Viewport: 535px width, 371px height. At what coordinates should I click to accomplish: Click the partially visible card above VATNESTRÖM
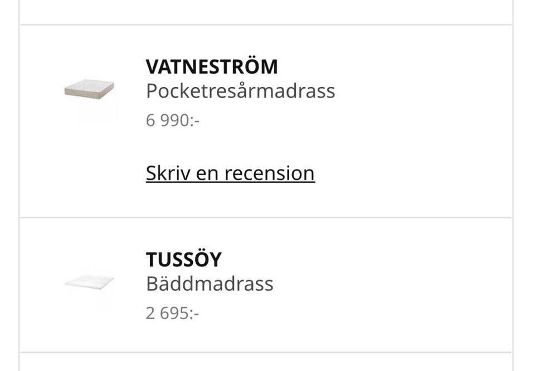(266, 11)
